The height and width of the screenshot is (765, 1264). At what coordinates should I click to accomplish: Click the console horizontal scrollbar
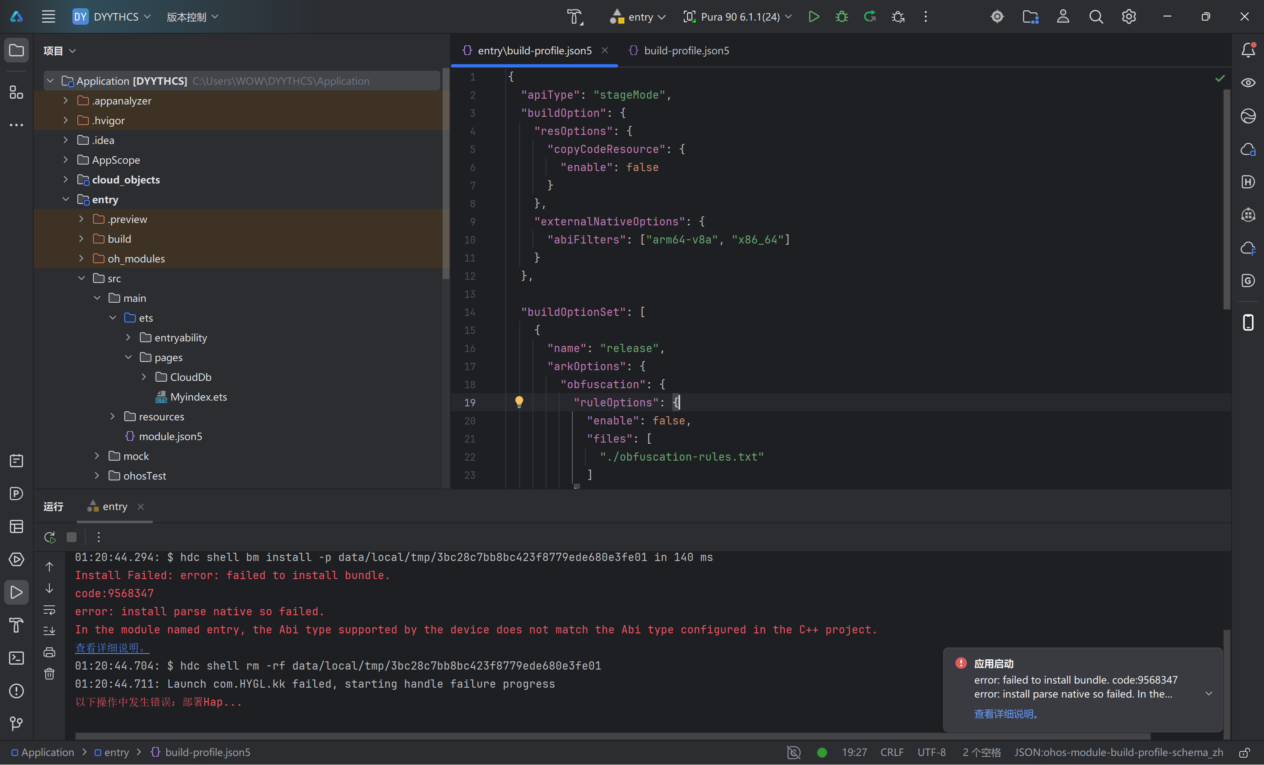(x=613, y=736)
